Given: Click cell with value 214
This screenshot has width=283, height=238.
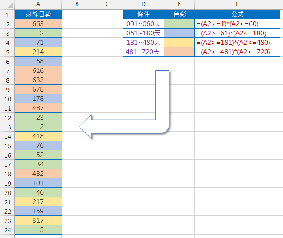Looking at the screenshot, I should click(x=38, y=52).
